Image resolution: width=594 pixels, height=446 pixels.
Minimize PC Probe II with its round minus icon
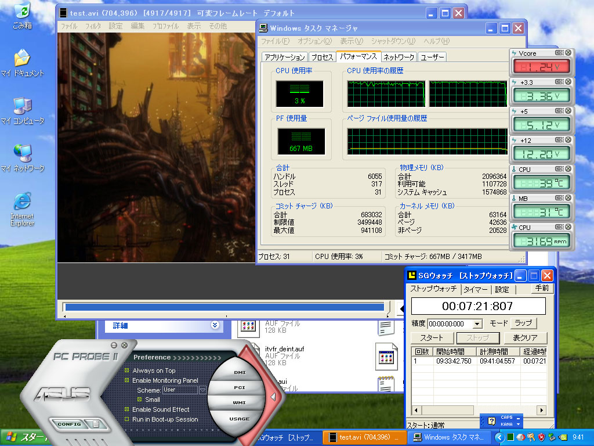tap(114, 345)
